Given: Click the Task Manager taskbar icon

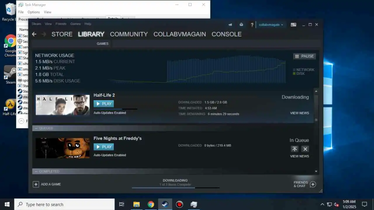Looking at the screenshot, I should tap(194, 204).
